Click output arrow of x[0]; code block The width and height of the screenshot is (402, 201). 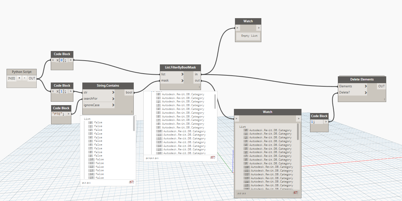71,60
